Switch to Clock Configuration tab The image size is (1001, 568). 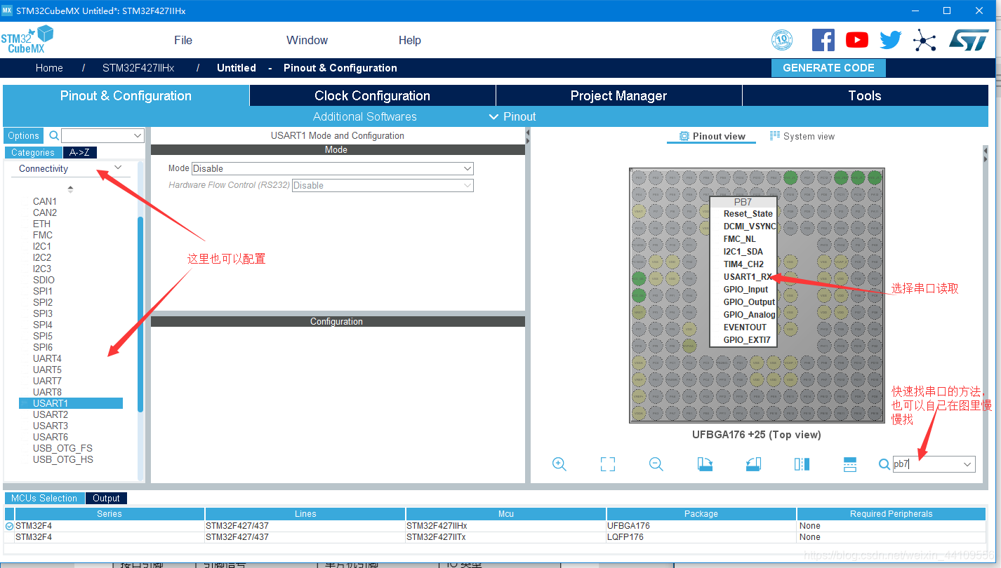click(372, 95)
